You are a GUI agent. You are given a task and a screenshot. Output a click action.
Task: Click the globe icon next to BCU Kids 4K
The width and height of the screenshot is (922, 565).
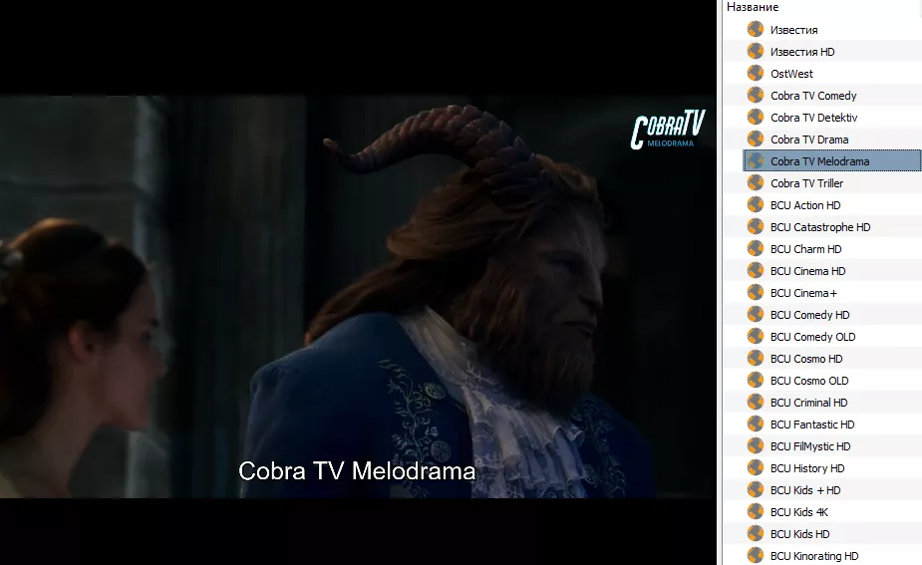[x=755, y=512]
